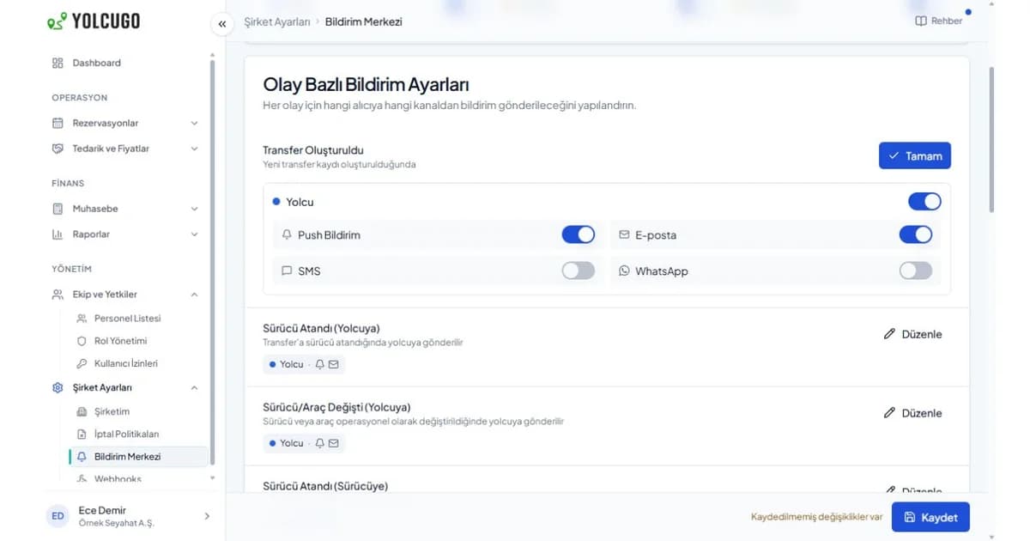Click the Şirketim building icon
Screen dimensions: 1030x541
click(x=82, y=411)
